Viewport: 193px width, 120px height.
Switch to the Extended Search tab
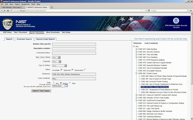tap(24, 39)
